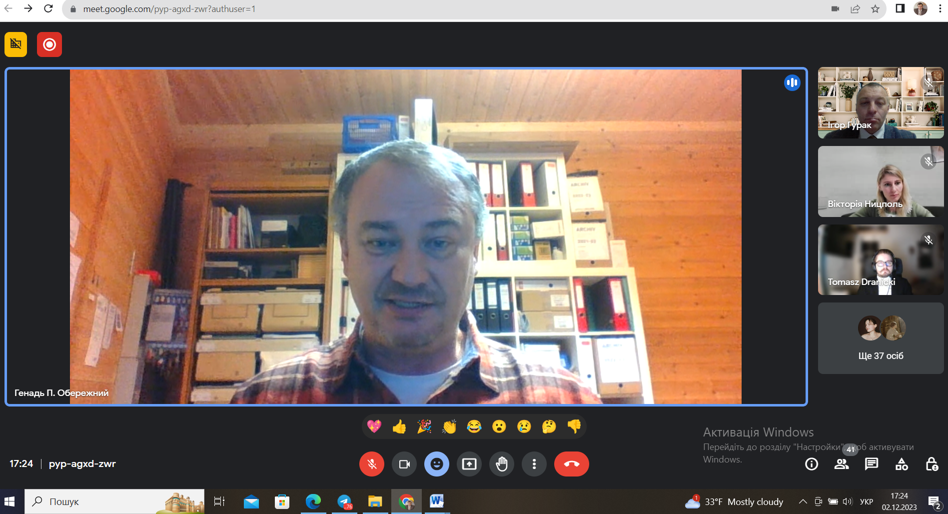The image size is (948, 514).
Task: Select Tomasz Dranicki video thumbnail
Action: 881,259
